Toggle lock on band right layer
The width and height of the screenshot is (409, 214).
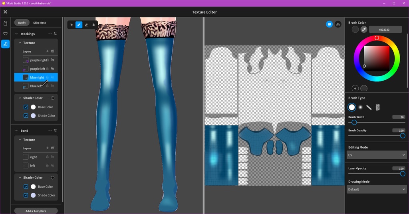click(47, 157)
